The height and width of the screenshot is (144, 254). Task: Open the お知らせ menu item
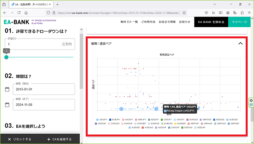[185, 22]
